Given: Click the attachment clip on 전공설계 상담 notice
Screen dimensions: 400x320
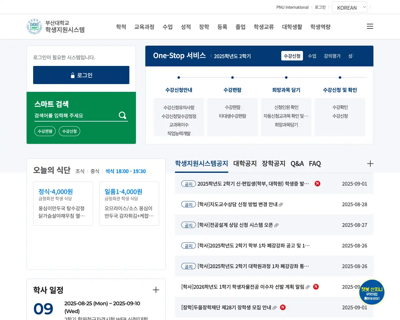Looking at the screenshot, I should [x=277, y=225].
